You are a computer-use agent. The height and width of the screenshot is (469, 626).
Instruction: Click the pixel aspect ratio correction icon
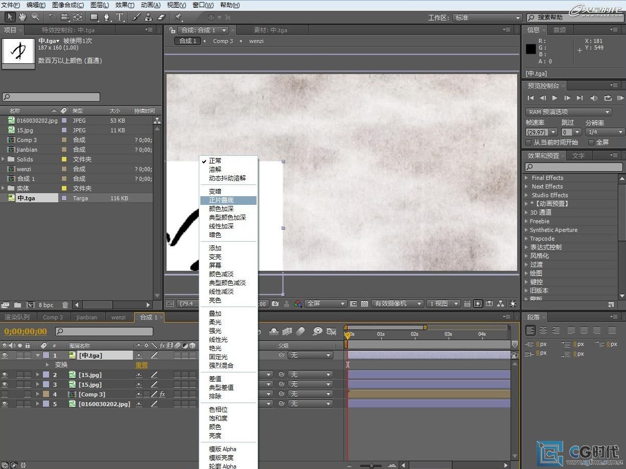tap(467, 303)
